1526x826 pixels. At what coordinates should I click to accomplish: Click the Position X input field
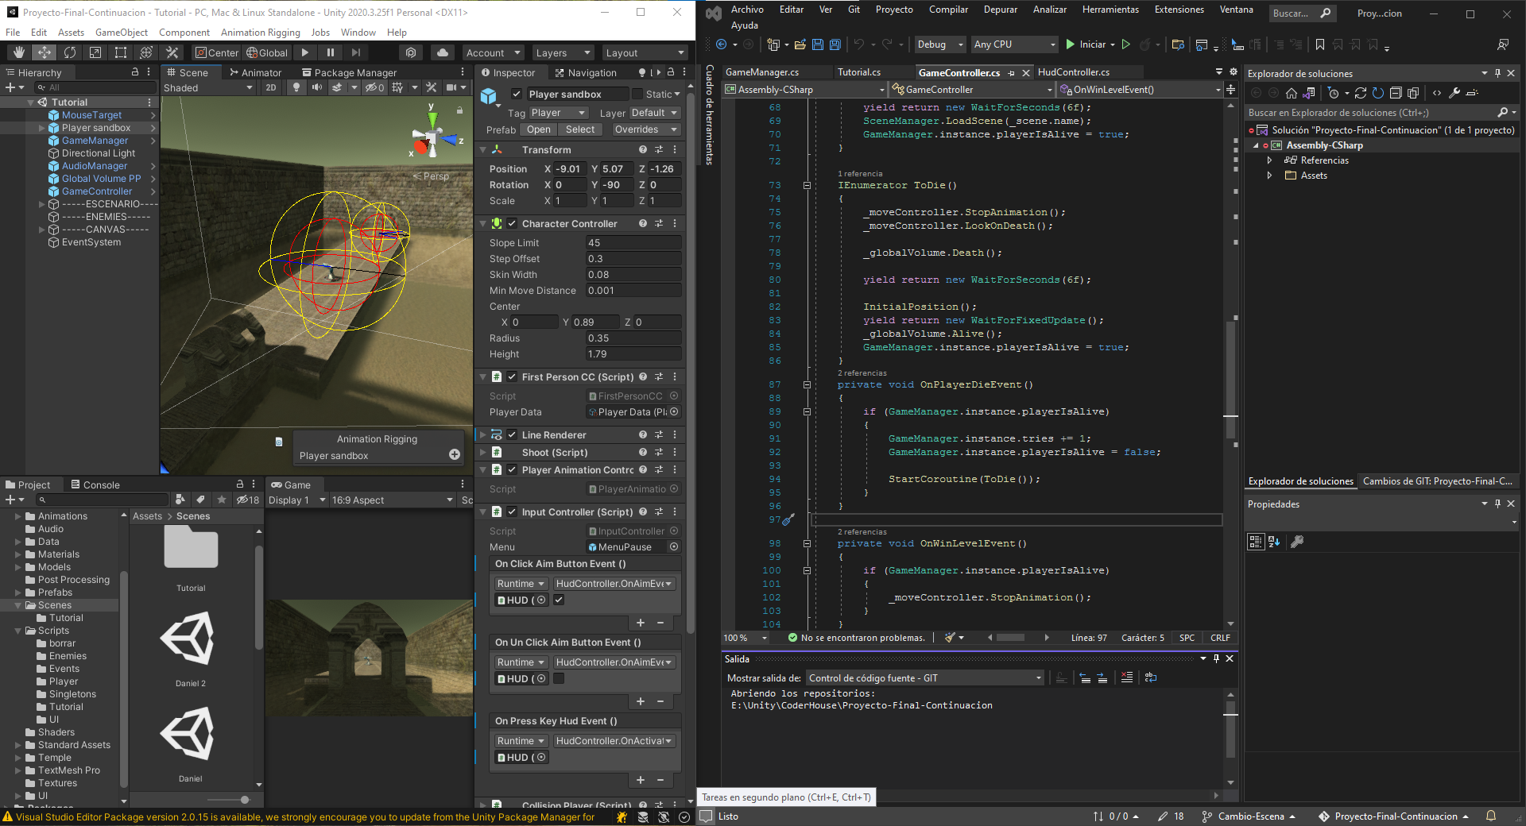point(569,169)
